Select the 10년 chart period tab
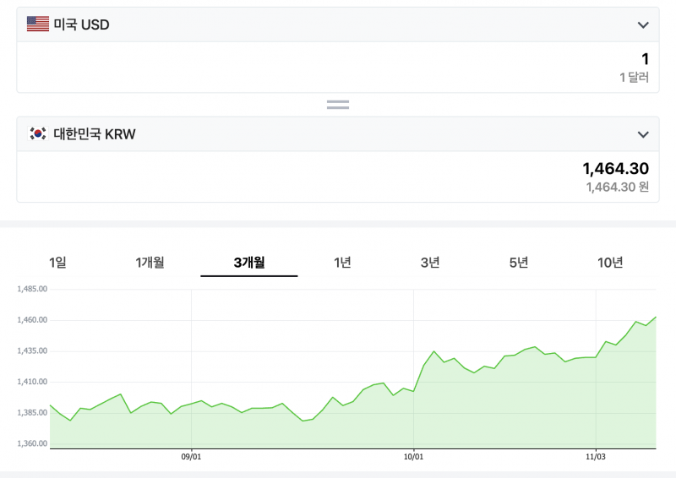This screenshot has width=676, height=478. coord(610,262)
